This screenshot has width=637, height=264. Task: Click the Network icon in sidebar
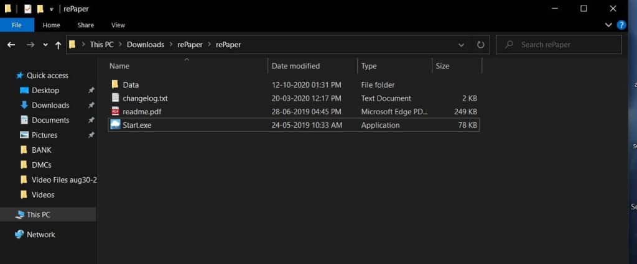pos(19,234)
